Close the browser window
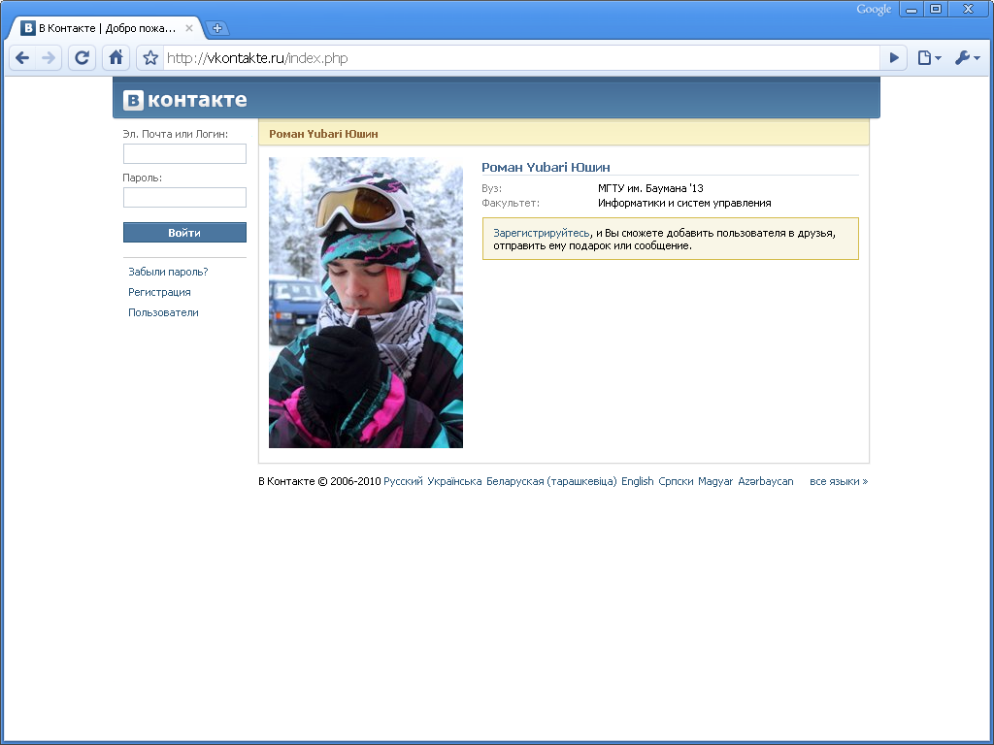 coord(968,10)
